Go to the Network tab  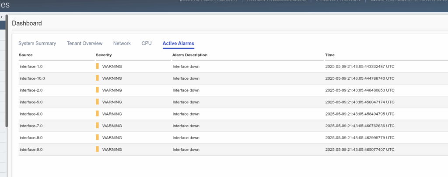(122, 44)
